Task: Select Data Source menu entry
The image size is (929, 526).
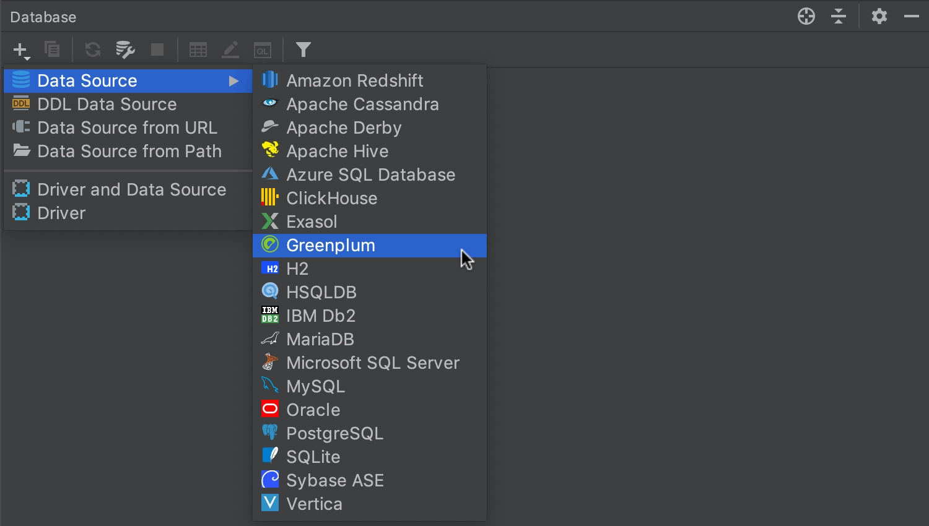Action: [128, 81]
